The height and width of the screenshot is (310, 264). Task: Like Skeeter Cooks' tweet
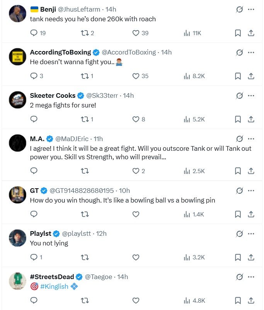point(136,119)
